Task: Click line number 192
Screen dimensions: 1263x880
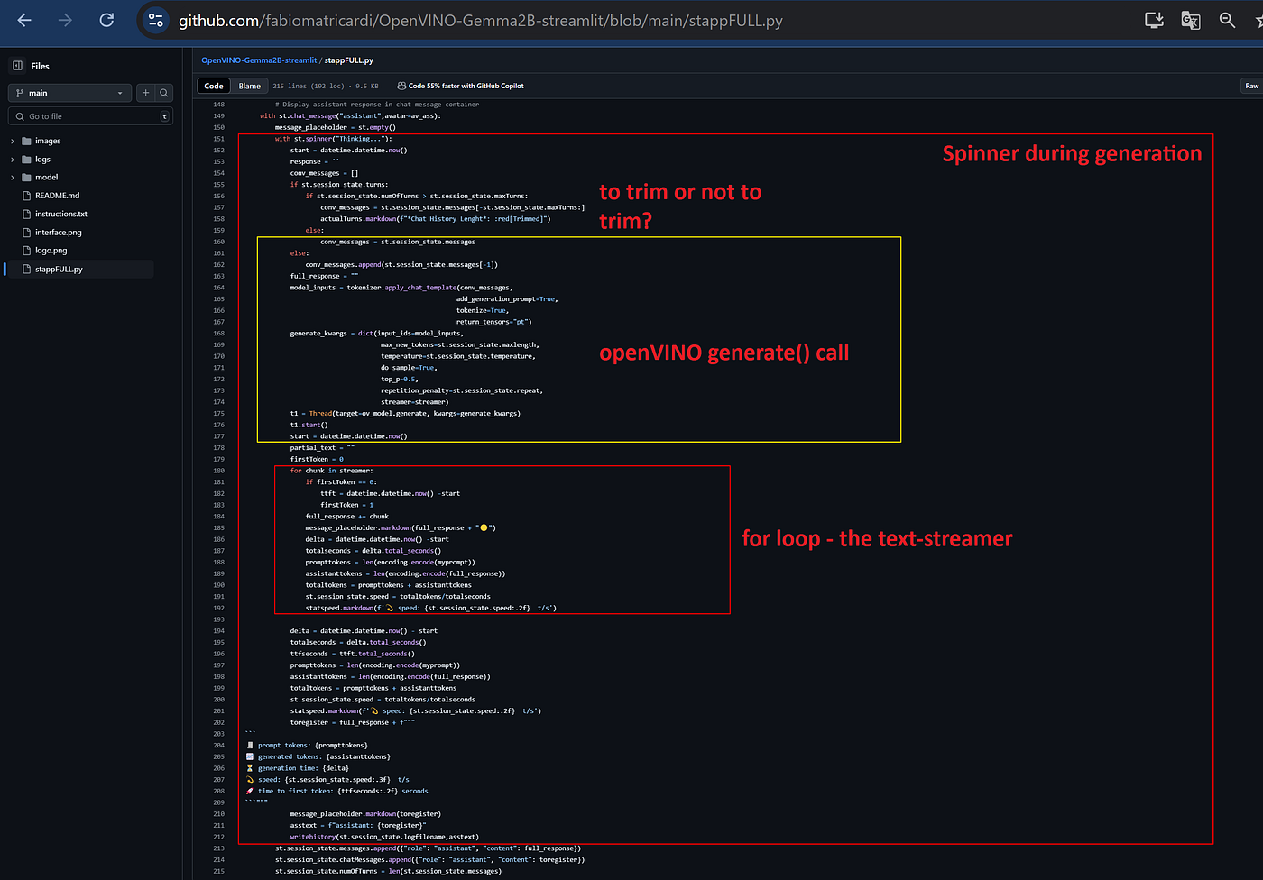Action: 218,609
